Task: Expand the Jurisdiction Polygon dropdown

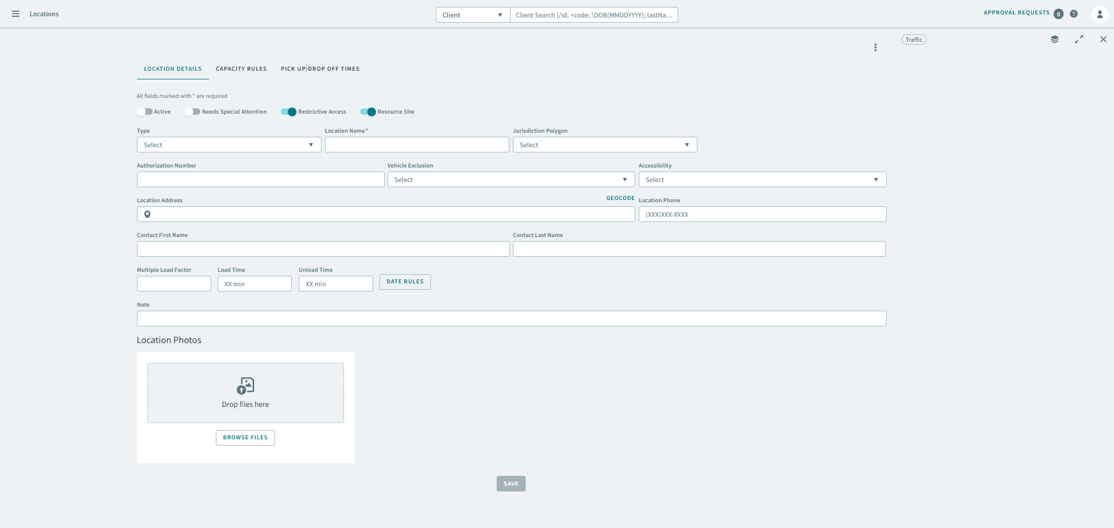Action: [x=605, y=145]
